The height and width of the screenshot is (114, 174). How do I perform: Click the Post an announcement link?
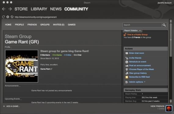pyautogui.click(x=140, y=65)
